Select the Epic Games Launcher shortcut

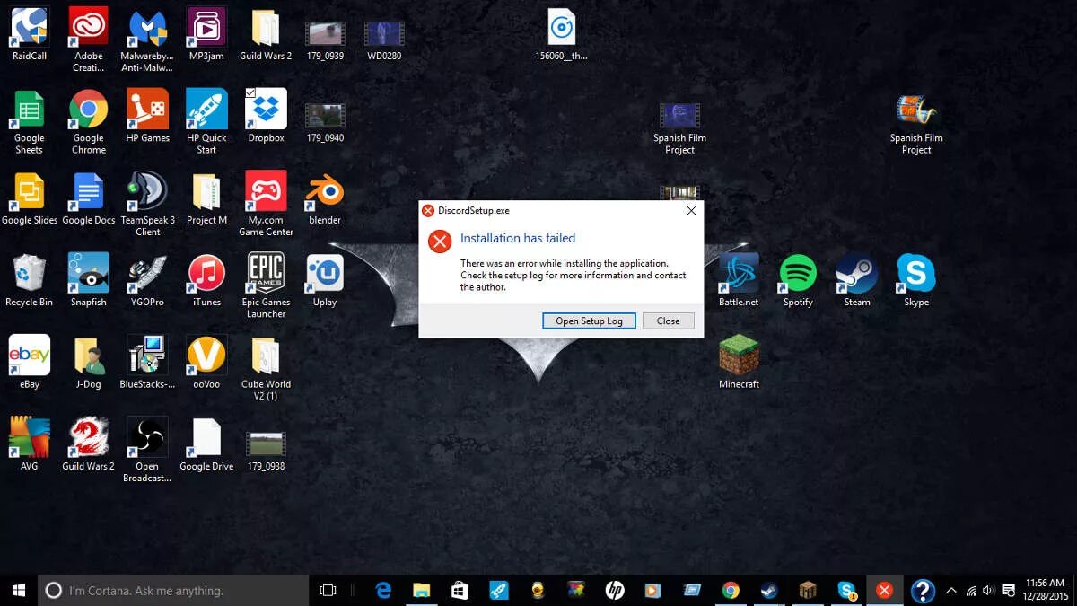(266, 285)
